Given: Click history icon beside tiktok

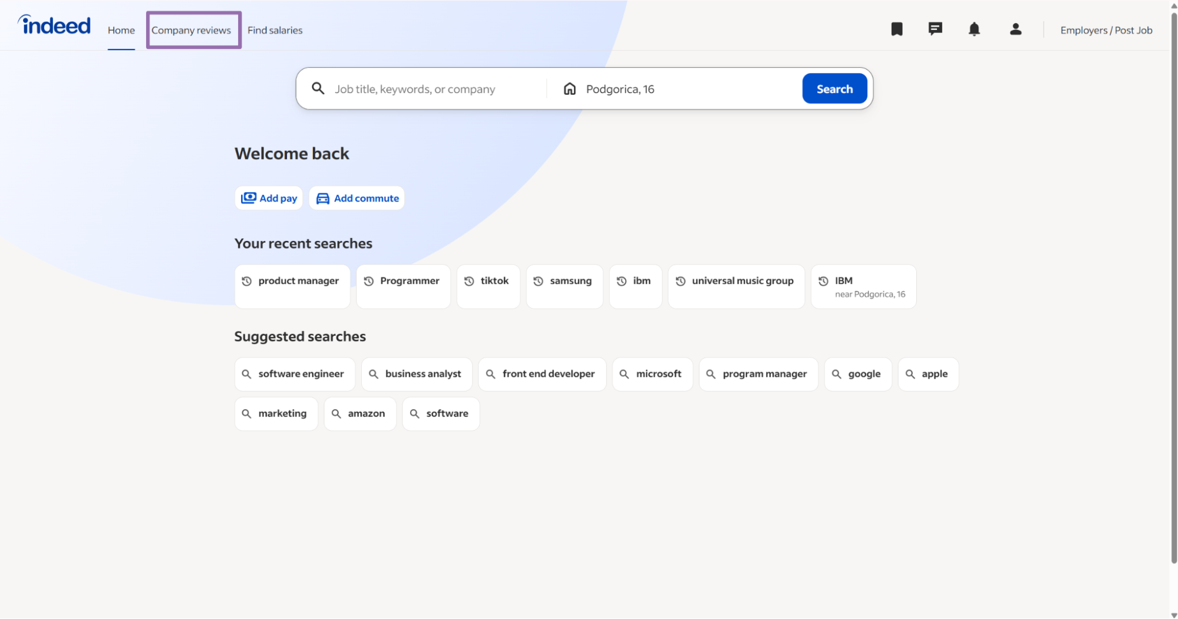Looking at the screenshot, I should tap(469, 281).
